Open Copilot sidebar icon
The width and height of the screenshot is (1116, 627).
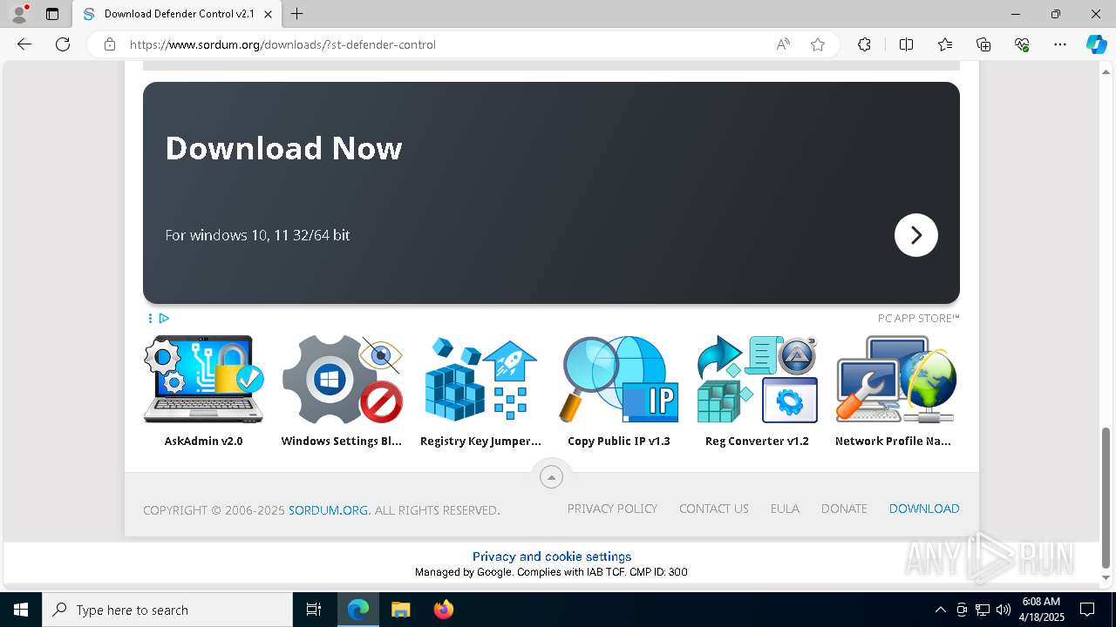pyautogui.click(x=1096, y=44)
